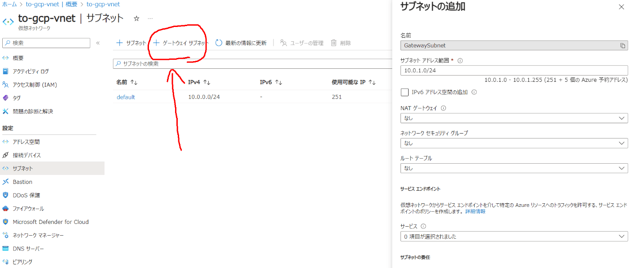Focus the sidebar 検索 box
Viewport: 630px width, 268px height.
pos(46,43)
